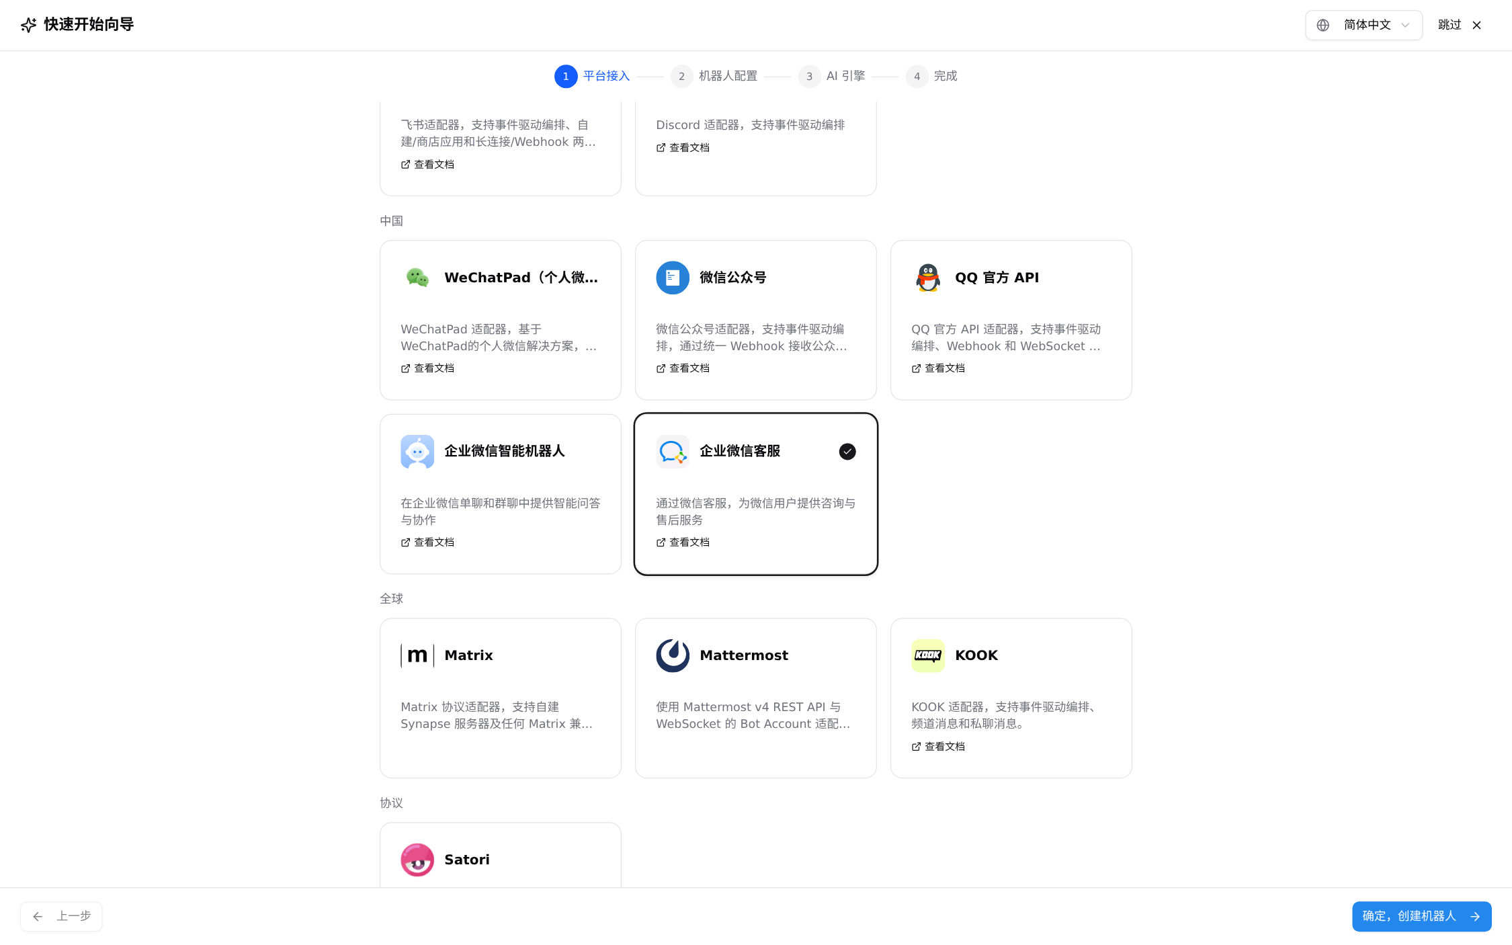Image resolution: width=1512 pixels, height=945 pixels.
Task: Click the Satori pink logo icon
Action: coord(417,860)
